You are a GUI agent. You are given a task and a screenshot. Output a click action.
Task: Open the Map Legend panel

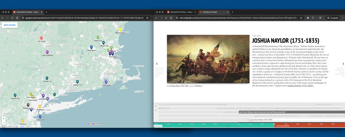click(x=10, y=25)
